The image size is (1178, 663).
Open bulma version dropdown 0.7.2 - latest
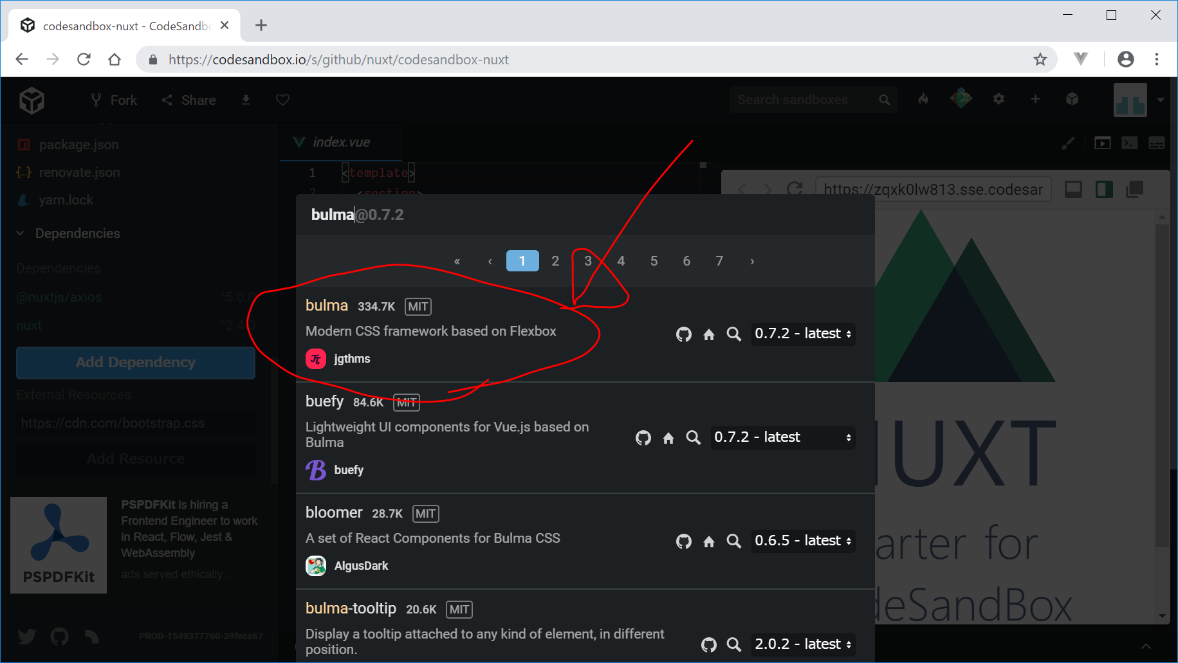[803, 334]
